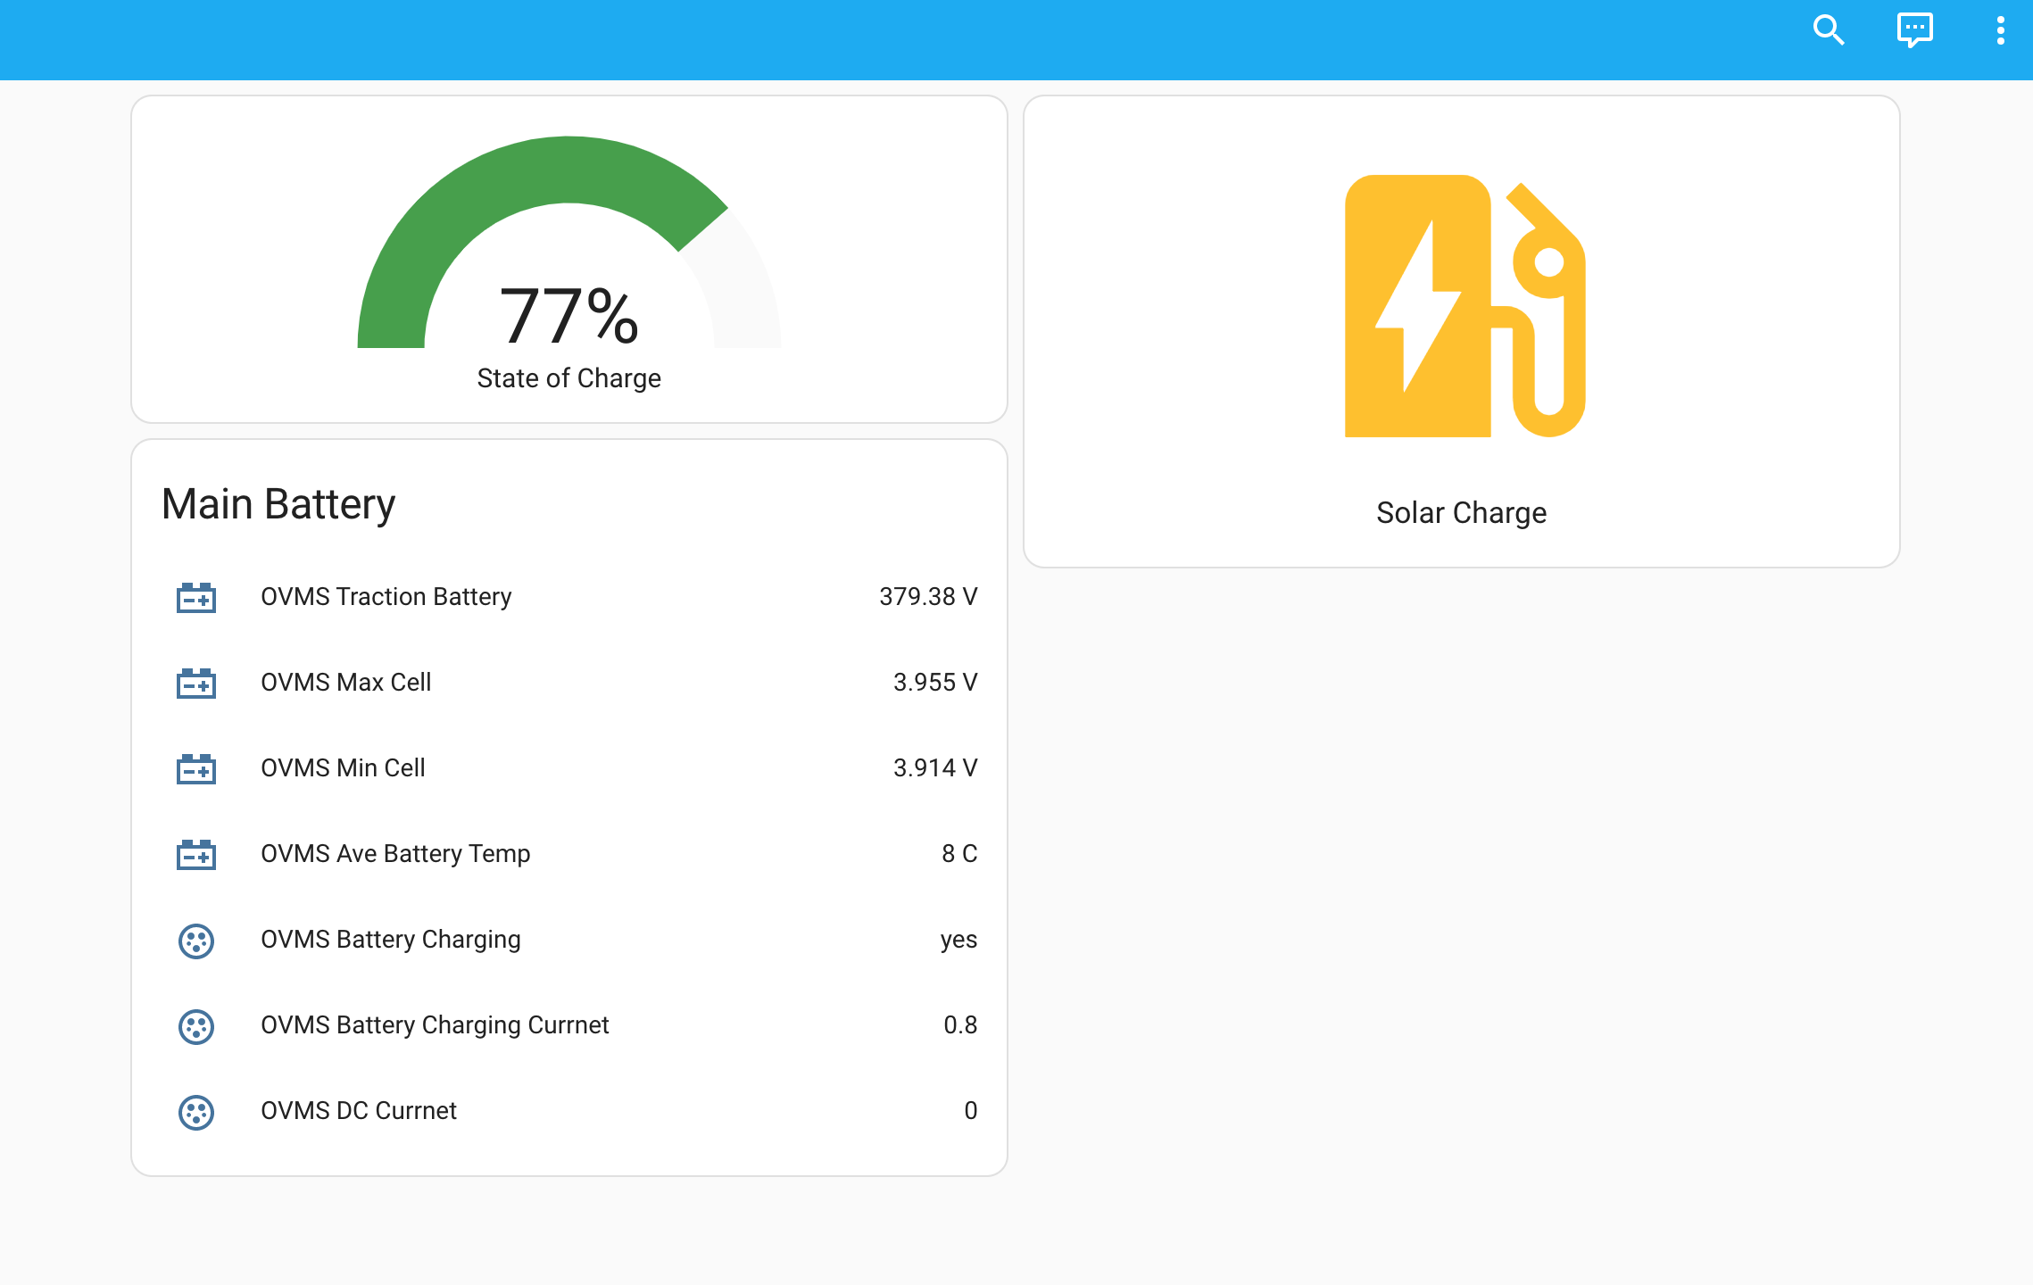Viewport: 2033px width, 1285px height.
Task: Click the OVMS DC Currnet plug icon
Action: [x=196, y=1112]
